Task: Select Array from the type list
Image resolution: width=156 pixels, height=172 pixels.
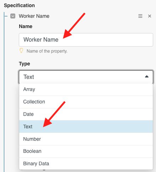Action: (x=86, y=89)
